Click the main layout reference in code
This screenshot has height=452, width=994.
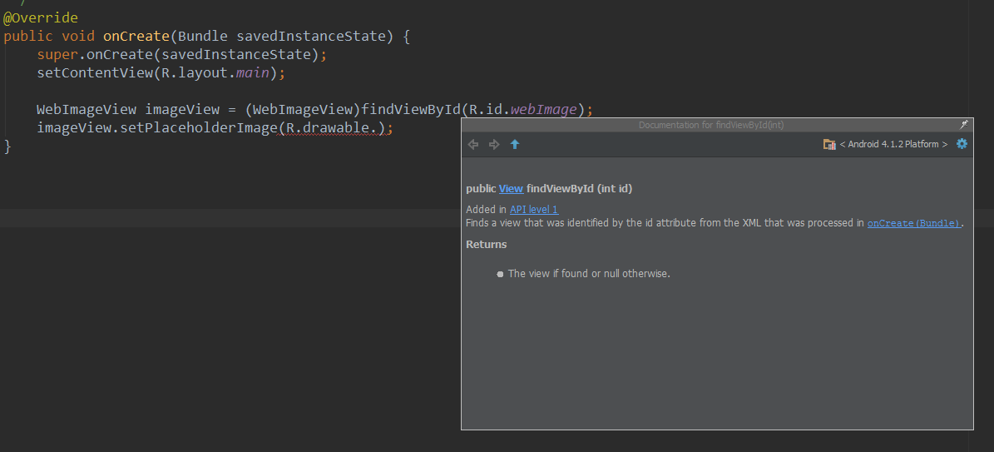click(x=253, y=73)
